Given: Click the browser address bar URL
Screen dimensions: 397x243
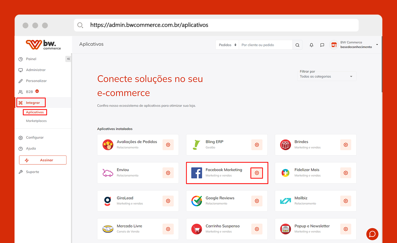Looking at the screenshot, I should pyautogui.click(x=149, y=25).
